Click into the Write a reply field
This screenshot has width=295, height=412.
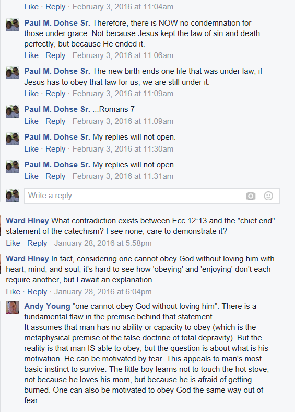click(x=152, y=196)
